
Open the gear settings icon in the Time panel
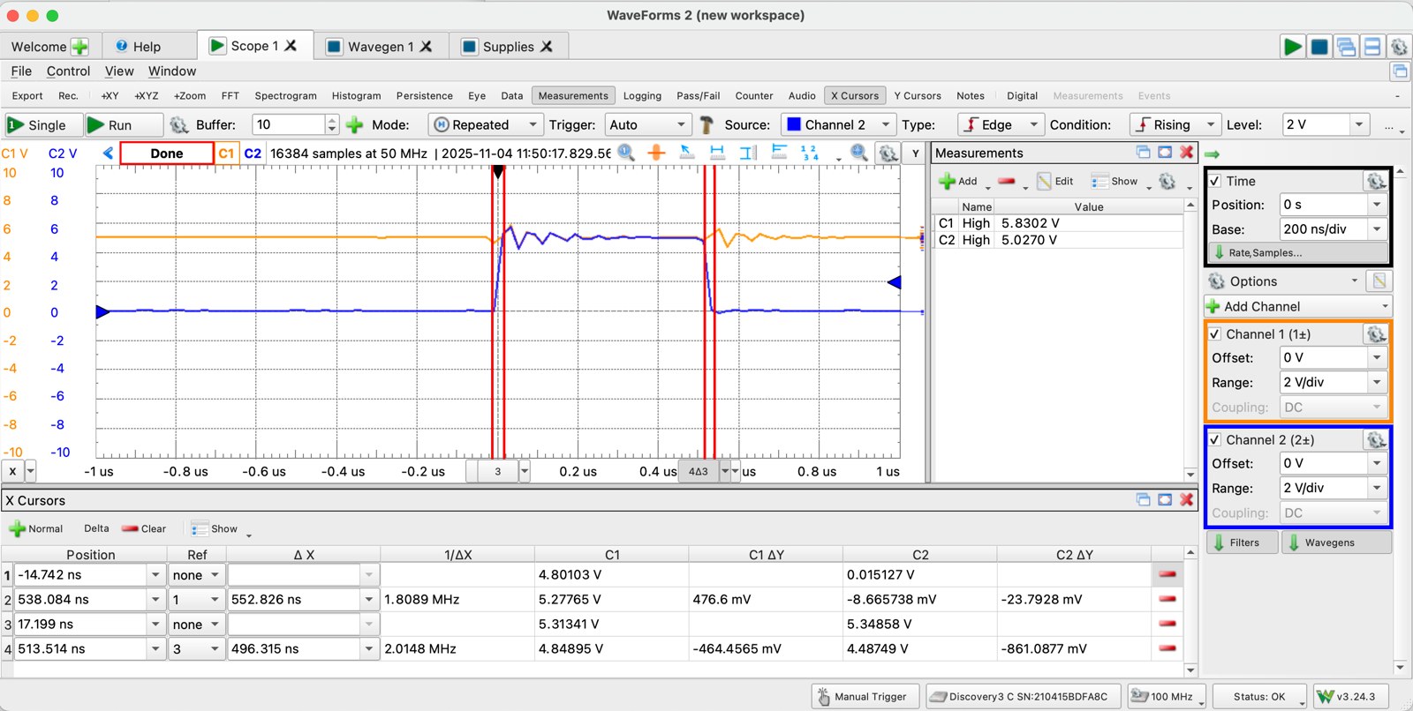click(x=1376, y=181)
